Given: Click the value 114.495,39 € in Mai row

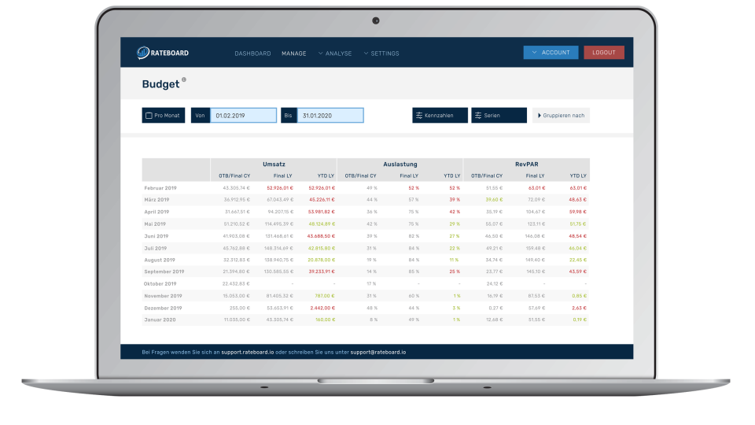Looking at the screenshot, I should [279, 224].
